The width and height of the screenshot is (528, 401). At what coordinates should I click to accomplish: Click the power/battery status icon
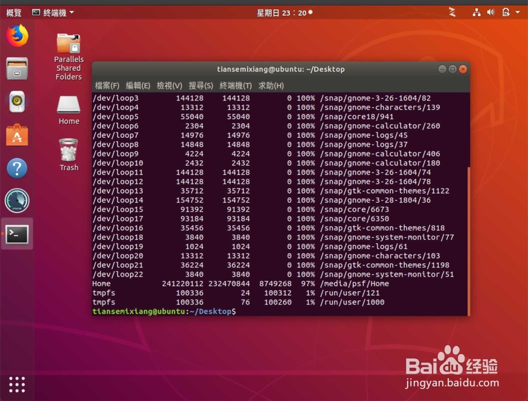[x=506, y=13]
